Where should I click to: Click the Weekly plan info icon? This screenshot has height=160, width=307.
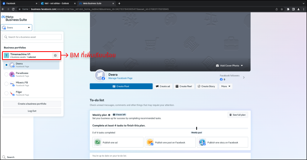click(109, 115)
